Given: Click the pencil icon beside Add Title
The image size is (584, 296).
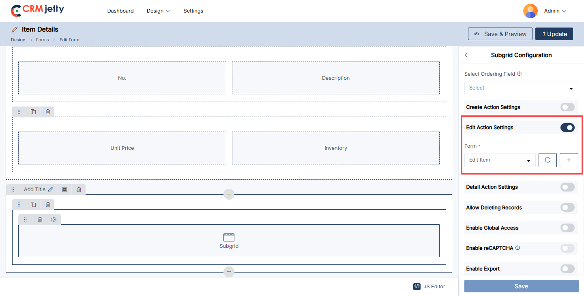Looking at the screenshot, I should (50, 189).
